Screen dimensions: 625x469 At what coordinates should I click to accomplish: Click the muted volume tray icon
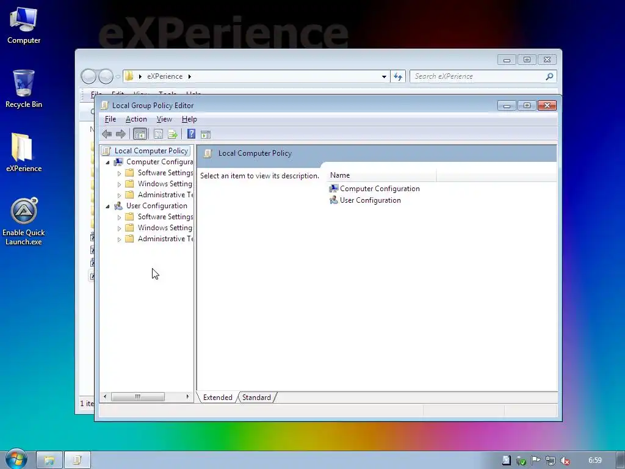565,460
